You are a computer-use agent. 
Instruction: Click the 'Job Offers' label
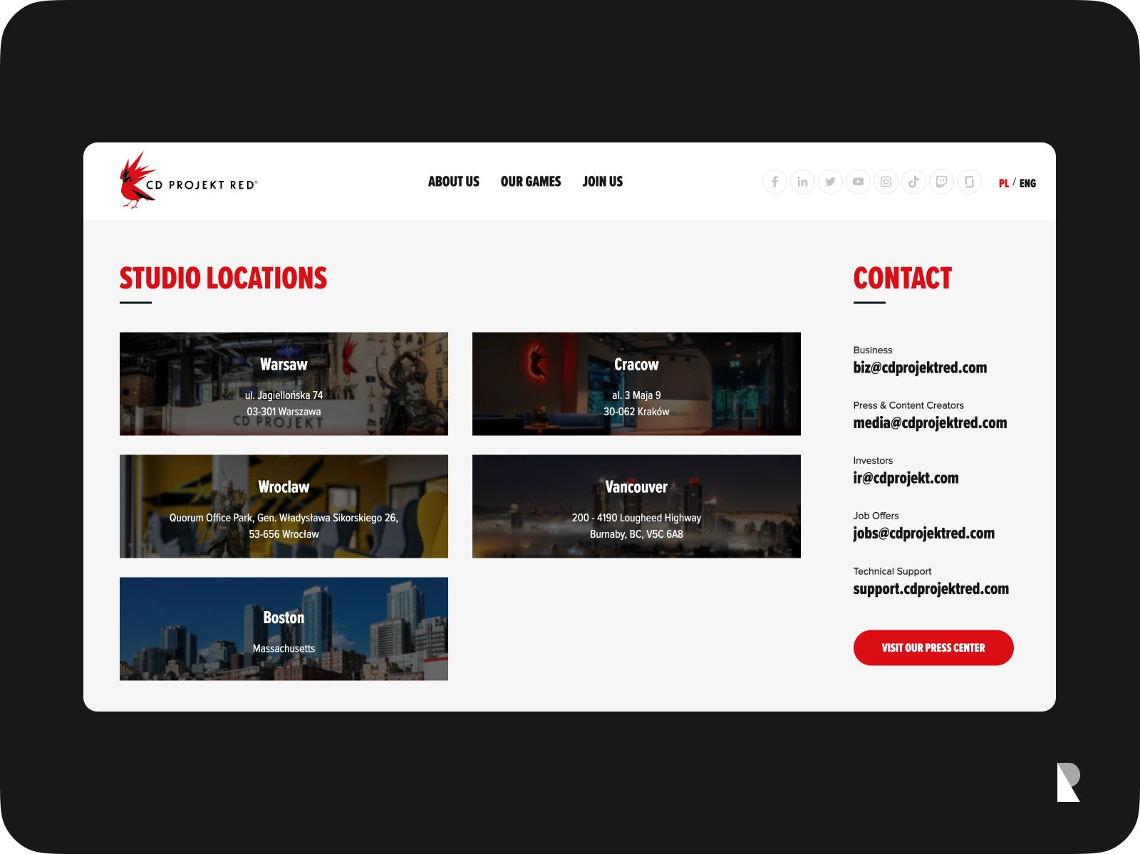[876, 516]
